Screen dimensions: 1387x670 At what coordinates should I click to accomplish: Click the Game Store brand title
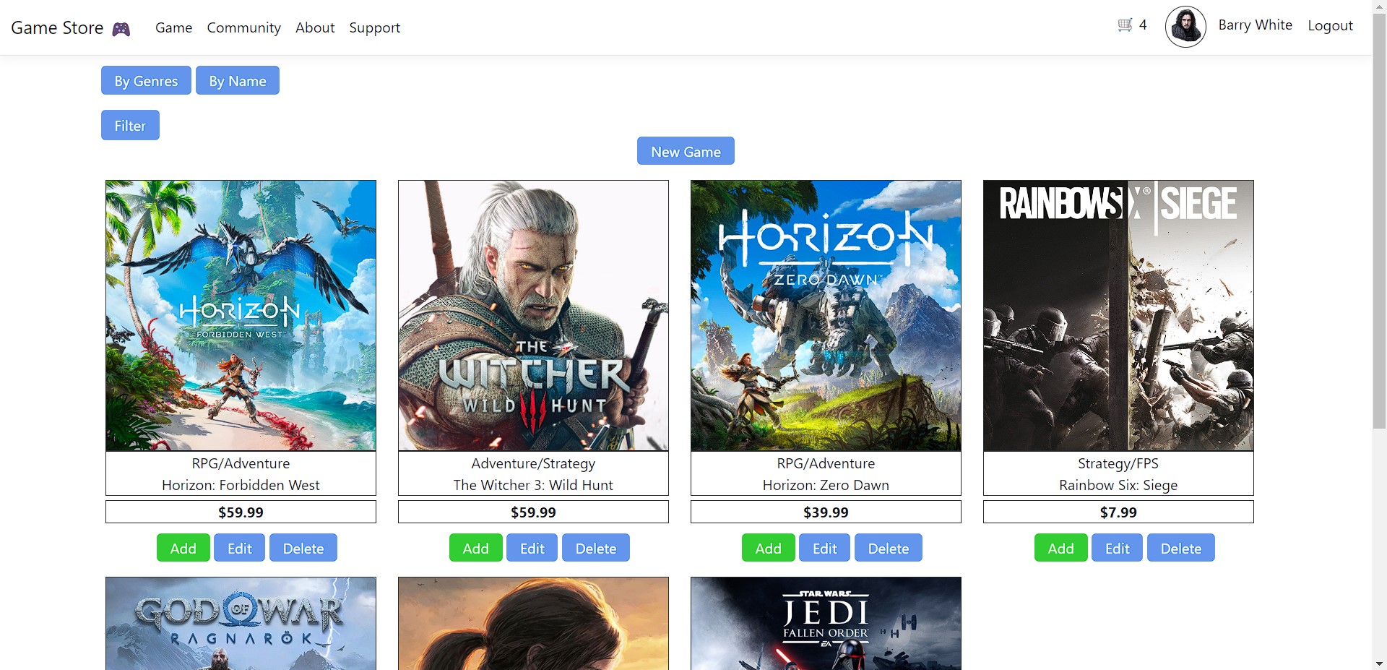[x=57, y=27]
